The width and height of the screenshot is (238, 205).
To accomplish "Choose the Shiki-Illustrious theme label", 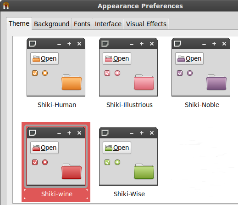I will click(x=129, y=105).
